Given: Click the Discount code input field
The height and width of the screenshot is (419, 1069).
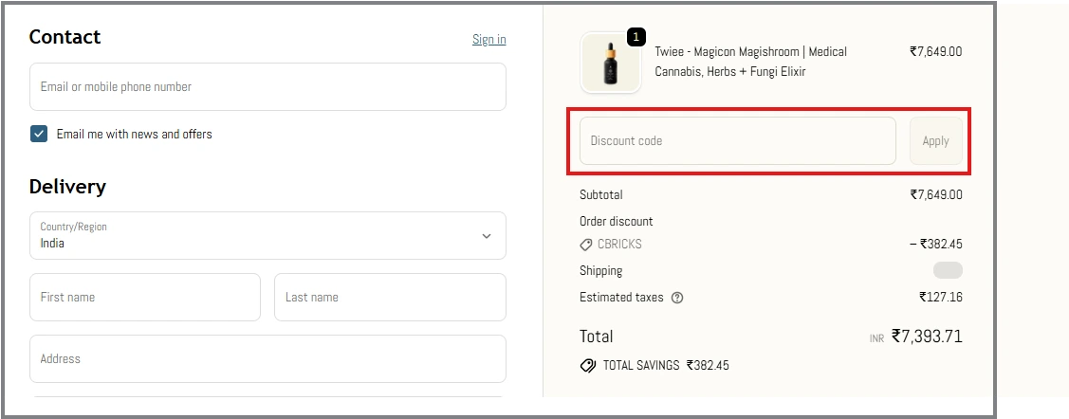Looking at the screenshot, I should [x=738, y=141].
